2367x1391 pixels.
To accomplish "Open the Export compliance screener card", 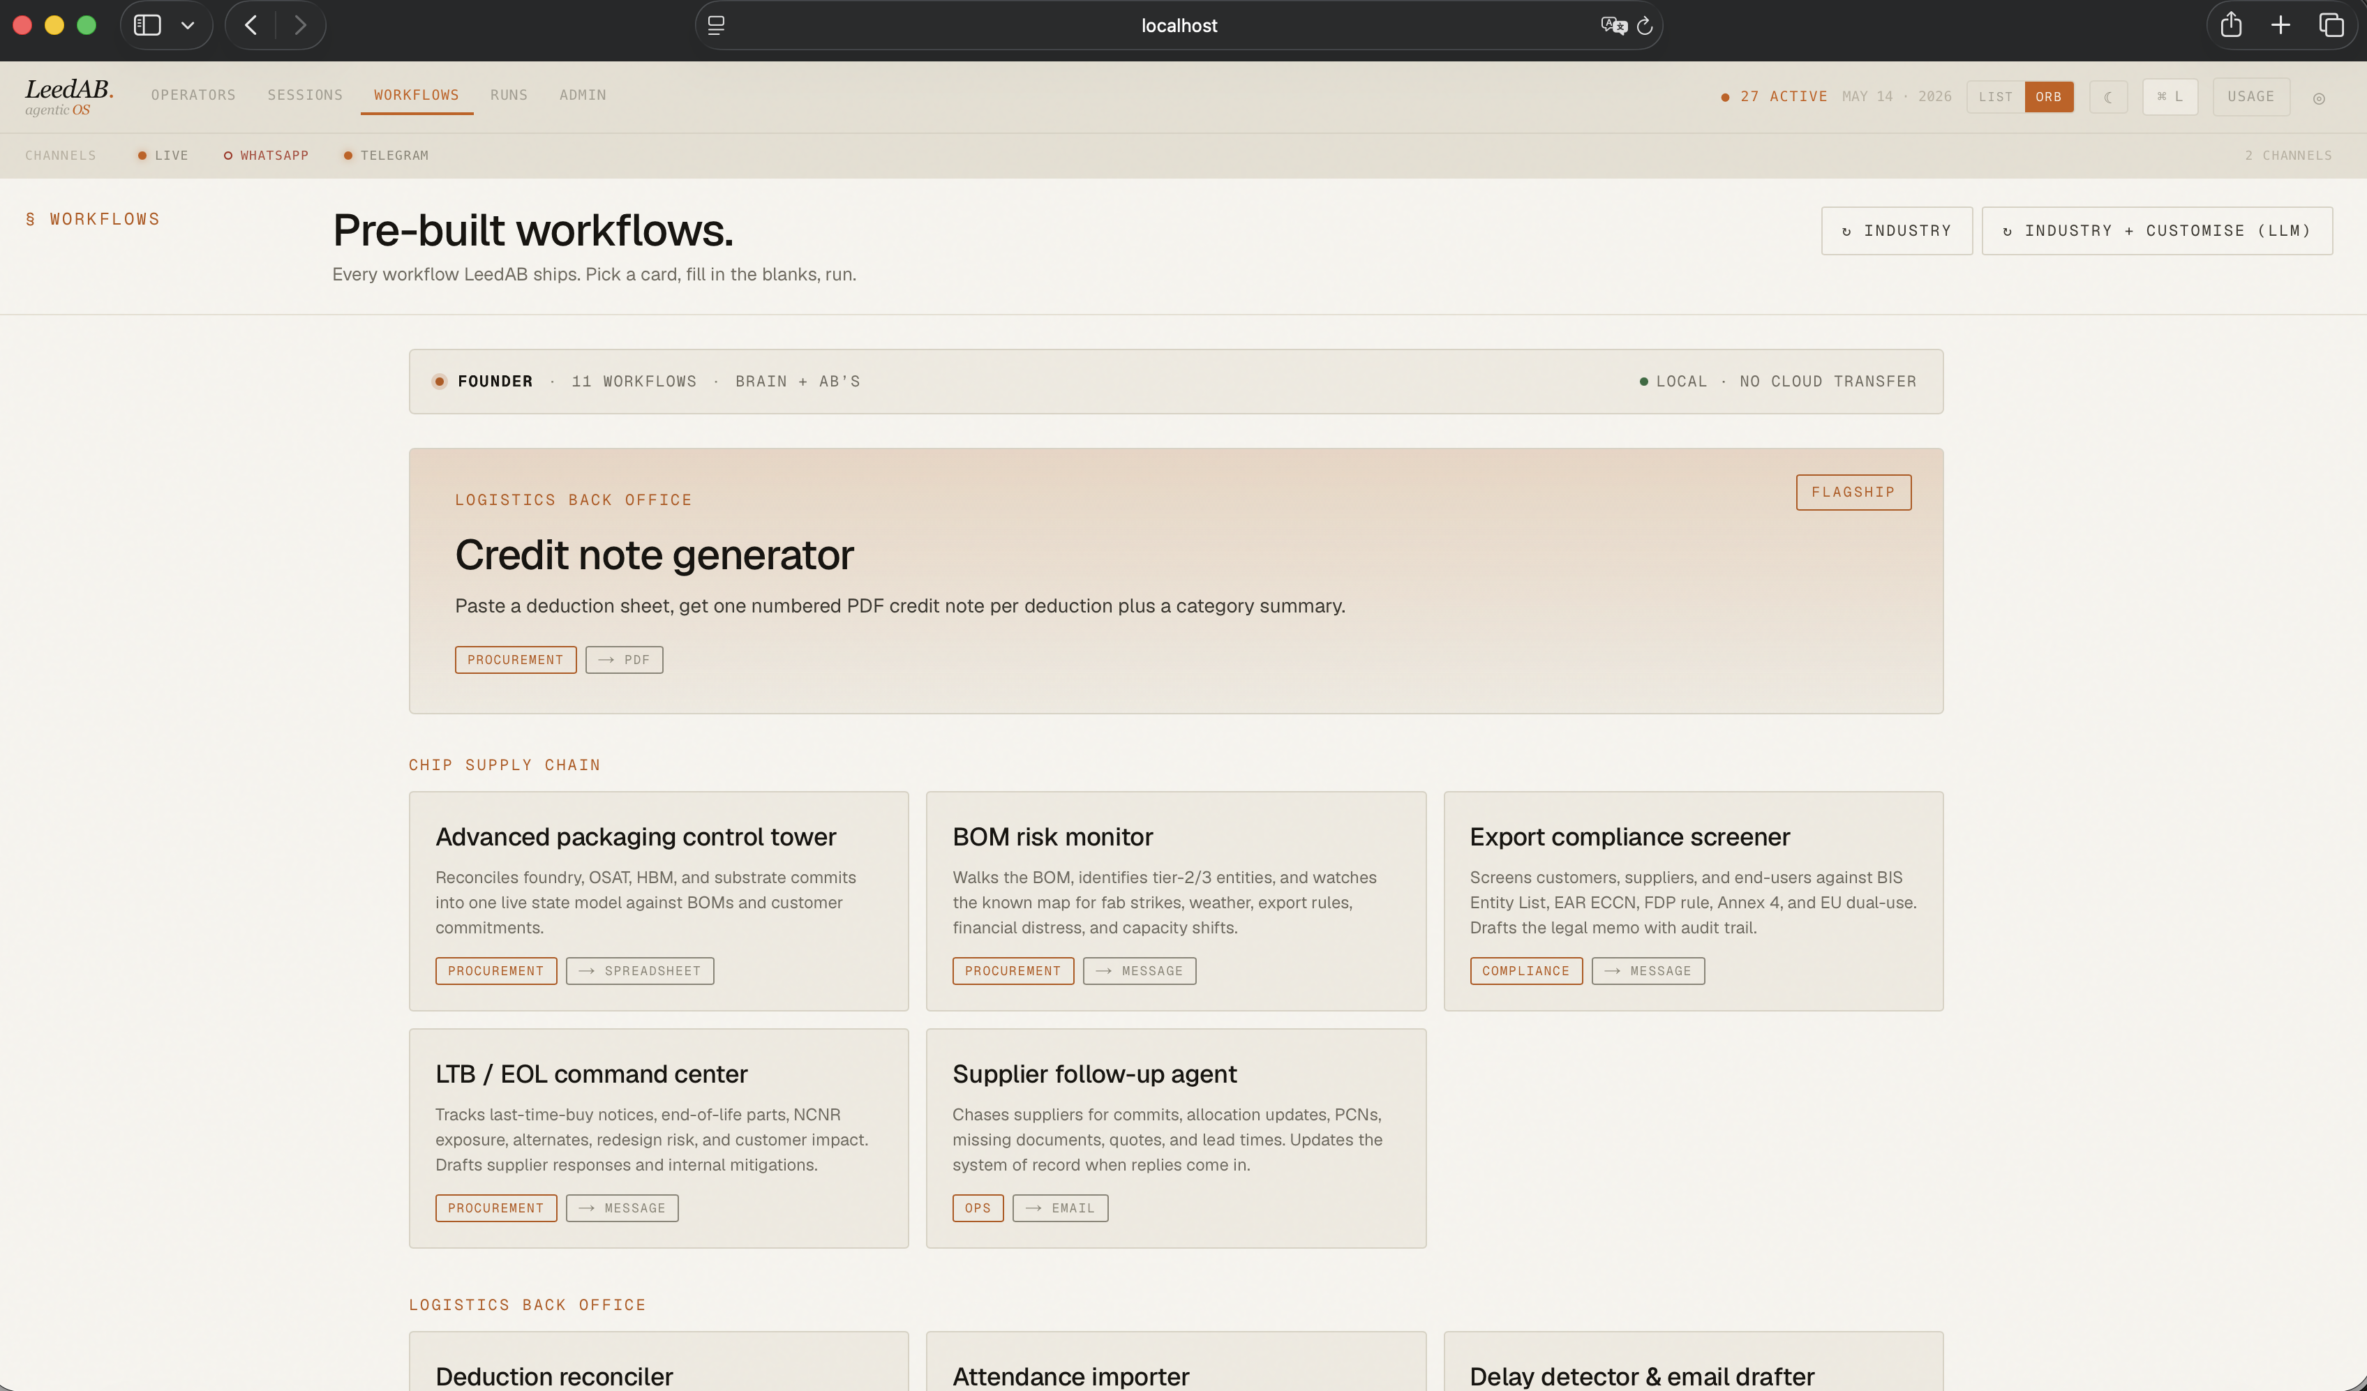I will [1694, 901].
